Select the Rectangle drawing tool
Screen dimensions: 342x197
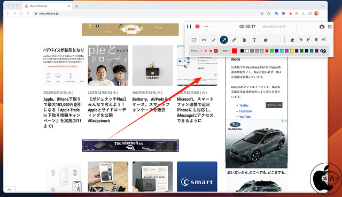(193, 40)
